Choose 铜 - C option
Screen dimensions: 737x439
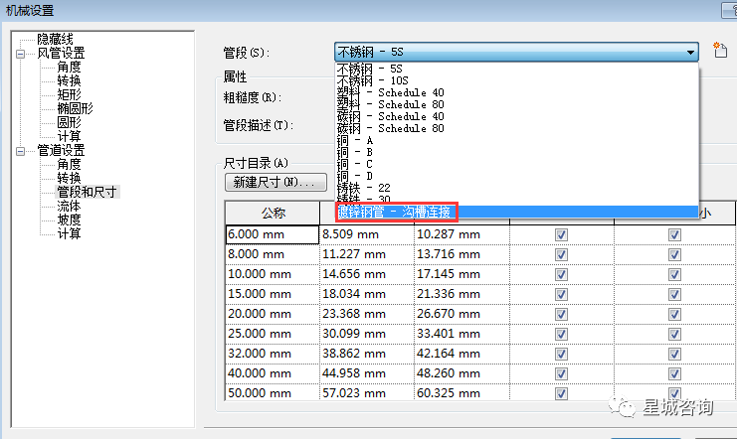click(x=517, y=164)
